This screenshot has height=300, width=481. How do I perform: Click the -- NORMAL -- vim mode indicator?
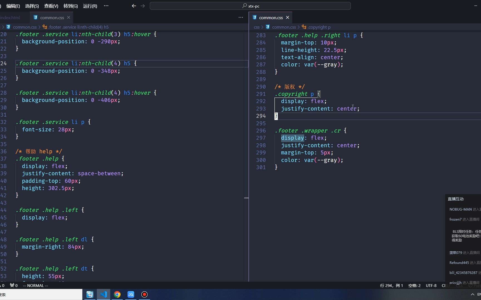[x=35, y=286]
